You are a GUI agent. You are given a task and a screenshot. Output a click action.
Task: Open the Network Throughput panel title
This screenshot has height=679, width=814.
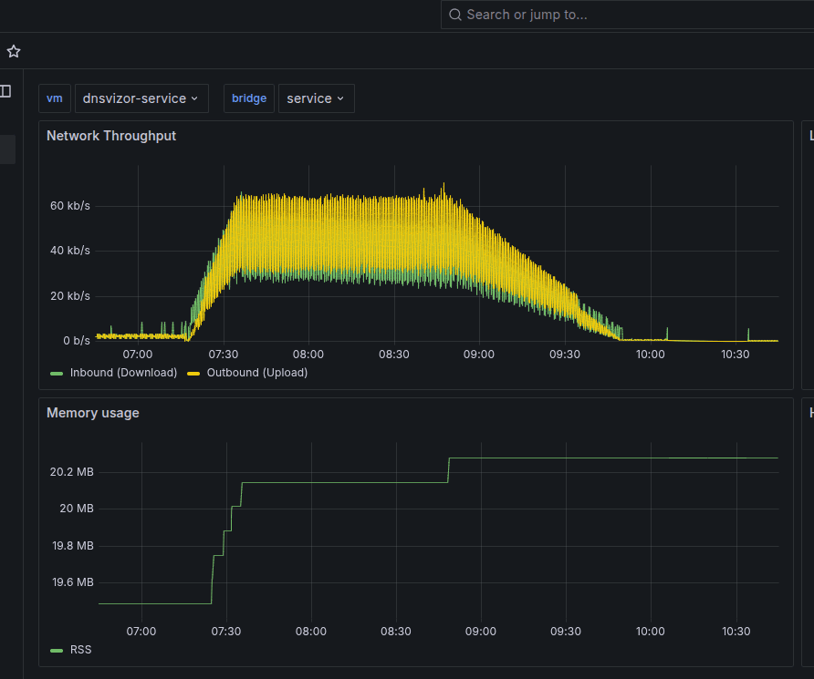click(x=111, y=136)
